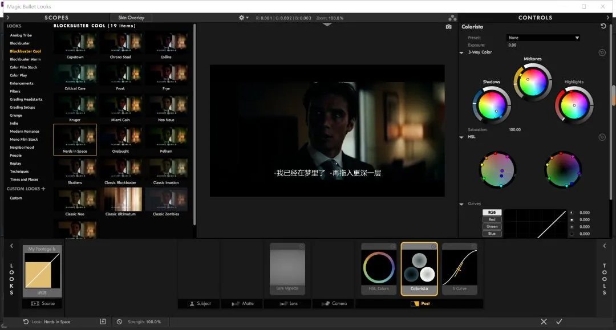Collapse the preview top handle triangle
This screenshot has height=330, width=616.
click(x=327, y=25)
